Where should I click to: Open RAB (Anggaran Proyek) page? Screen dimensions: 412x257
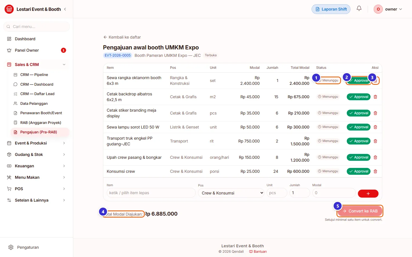pos(40,123)
